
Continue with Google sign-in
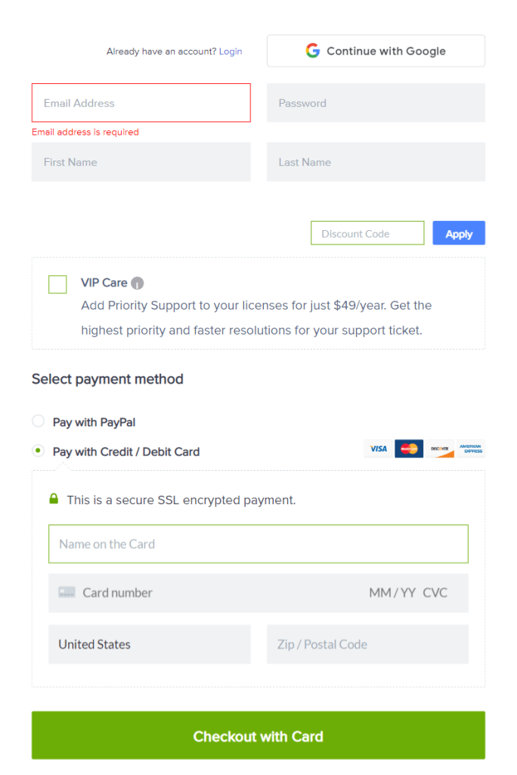376,51
